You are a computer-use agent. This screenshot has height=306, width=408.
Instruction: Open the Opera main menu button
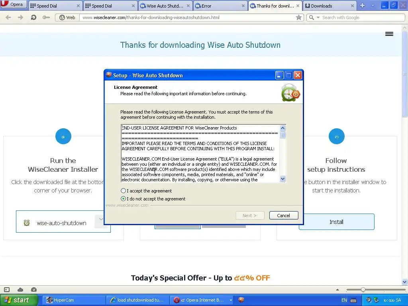(14, 4)
